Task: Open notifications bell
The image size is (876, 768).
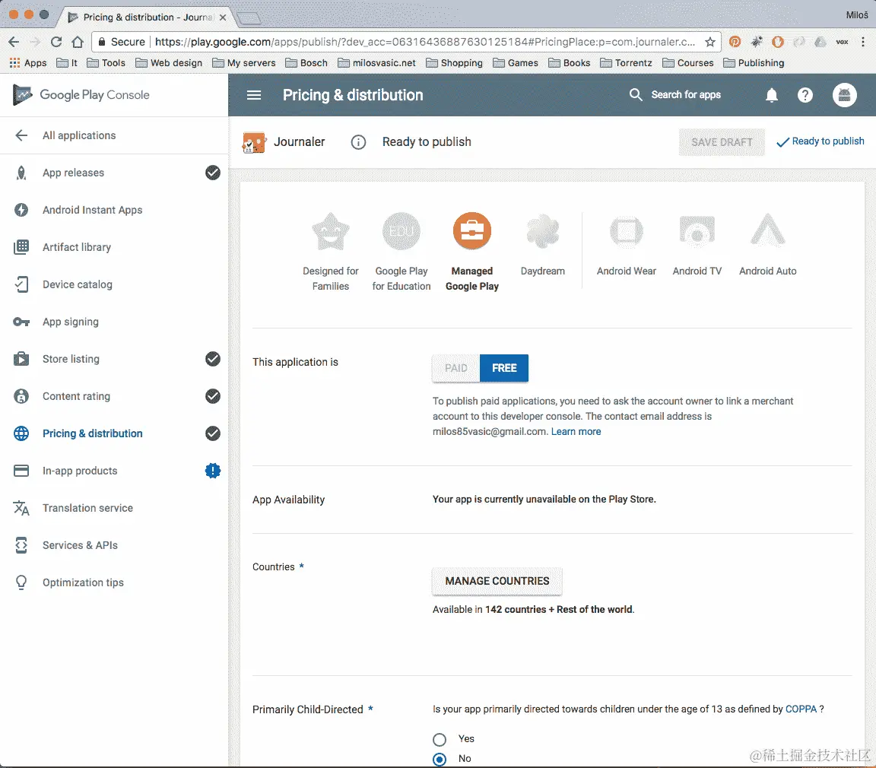Action: [x=772, y=95]
